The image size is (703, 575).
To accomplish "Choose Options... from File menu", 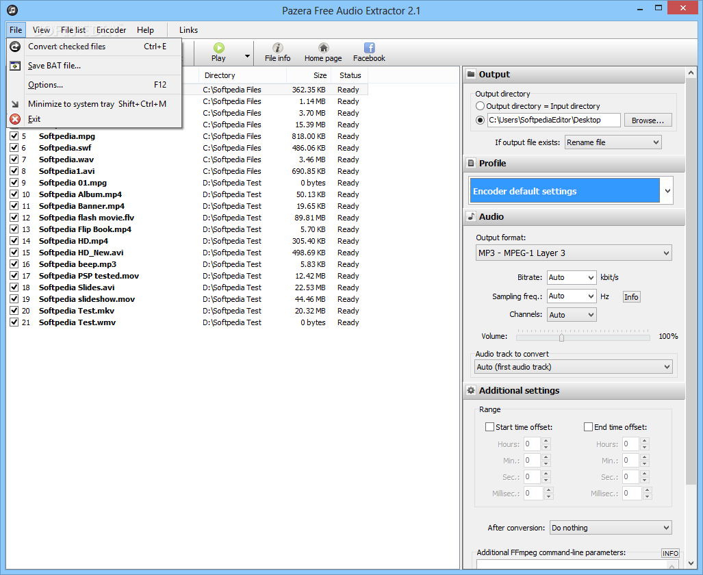I will [x=94, y=85].
